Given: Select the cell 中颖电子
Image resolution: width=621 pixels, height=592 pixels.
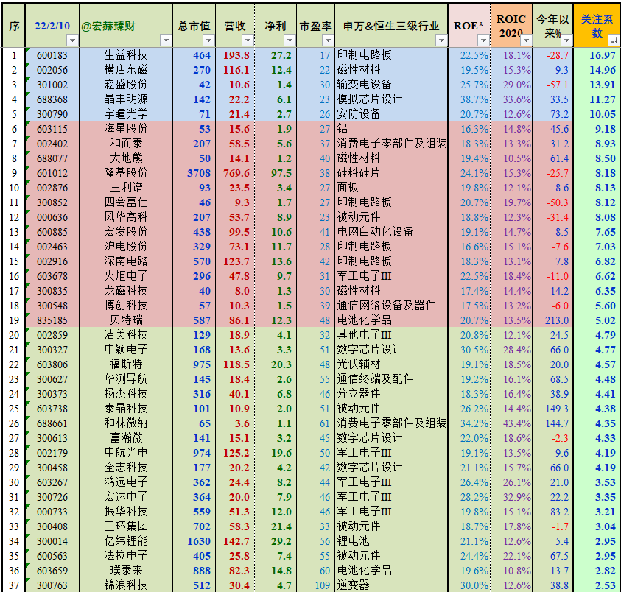Looking at the screenshot, I should point(126,350).
